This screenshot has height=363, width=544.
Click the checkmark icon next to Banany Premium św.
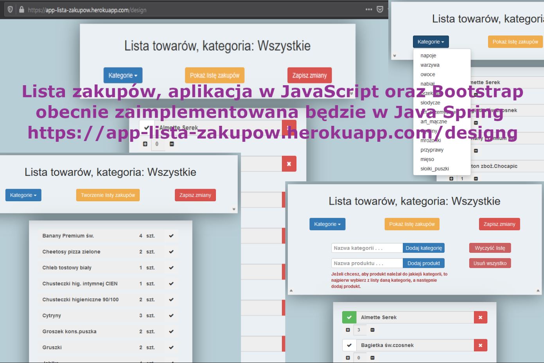pyautogui.click(x=171, y=236)
